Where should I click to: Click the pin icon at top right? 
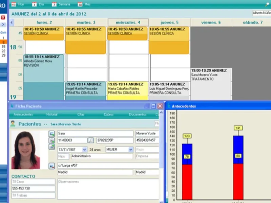tap(267, 4)
